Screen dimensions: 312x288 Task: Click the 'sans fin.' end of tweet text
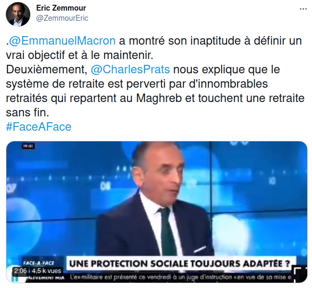click(28, 112)
